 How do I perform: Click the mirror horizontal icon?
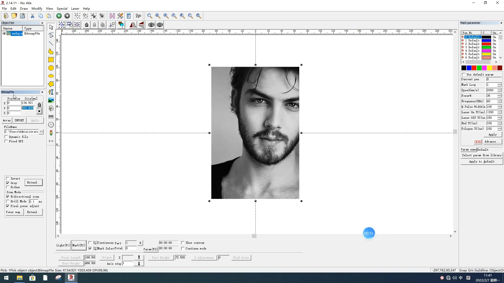coord(133,25)
